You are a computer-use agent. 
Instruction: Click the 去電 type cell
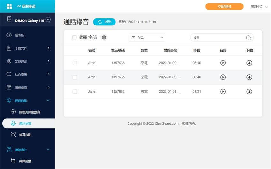click(144, 92)
